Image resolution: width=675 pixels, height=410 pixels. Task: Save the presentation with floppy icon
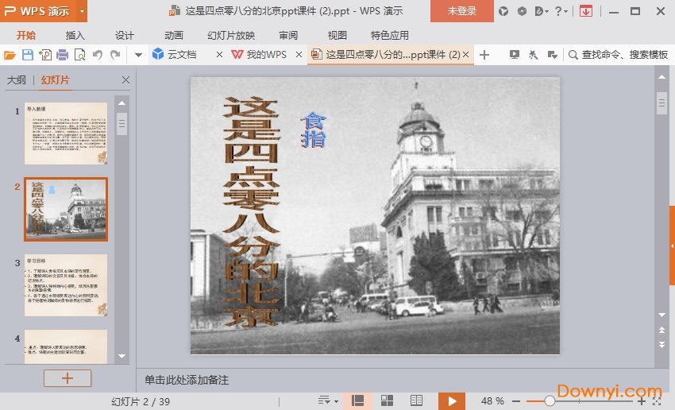point(28,55)
